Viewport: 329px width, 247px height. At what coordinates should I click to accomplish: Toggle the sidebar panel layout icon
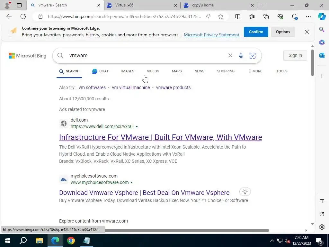[x=322, y=201]
